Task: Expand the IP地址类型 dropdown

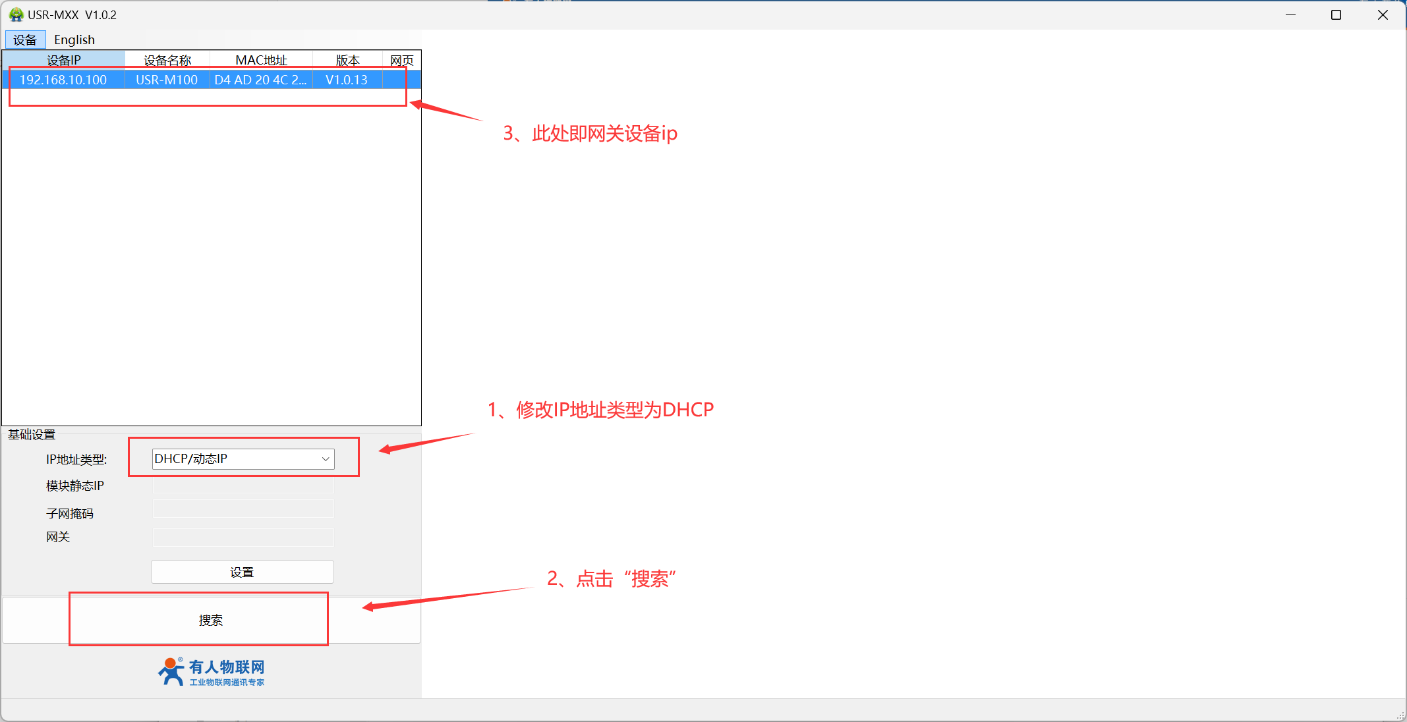Action: (x=325, y=458)
